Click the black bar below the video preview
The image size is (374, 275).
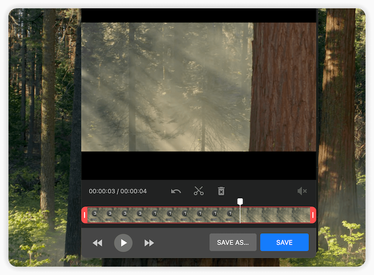[x=199, y=165]
